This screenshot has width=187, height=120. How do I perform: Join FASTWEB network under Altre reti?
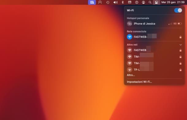pyautogui.click(x=155, y=50)
